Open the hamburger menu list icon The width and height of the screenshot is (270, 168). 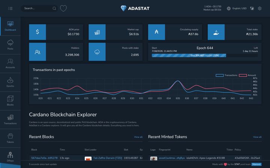10,8
